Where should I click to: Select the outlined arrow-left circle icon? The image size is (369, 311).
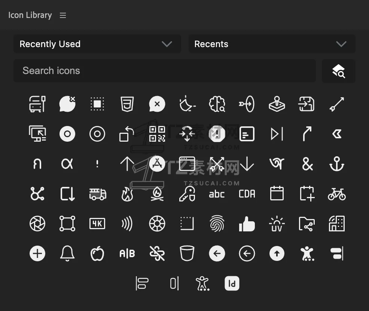coord(247,254)
